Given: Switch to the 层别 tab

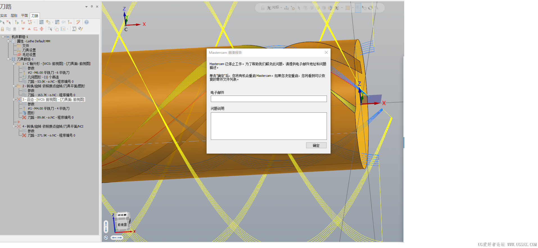Looking at the screenshot, I should click(x=14, y=16).
